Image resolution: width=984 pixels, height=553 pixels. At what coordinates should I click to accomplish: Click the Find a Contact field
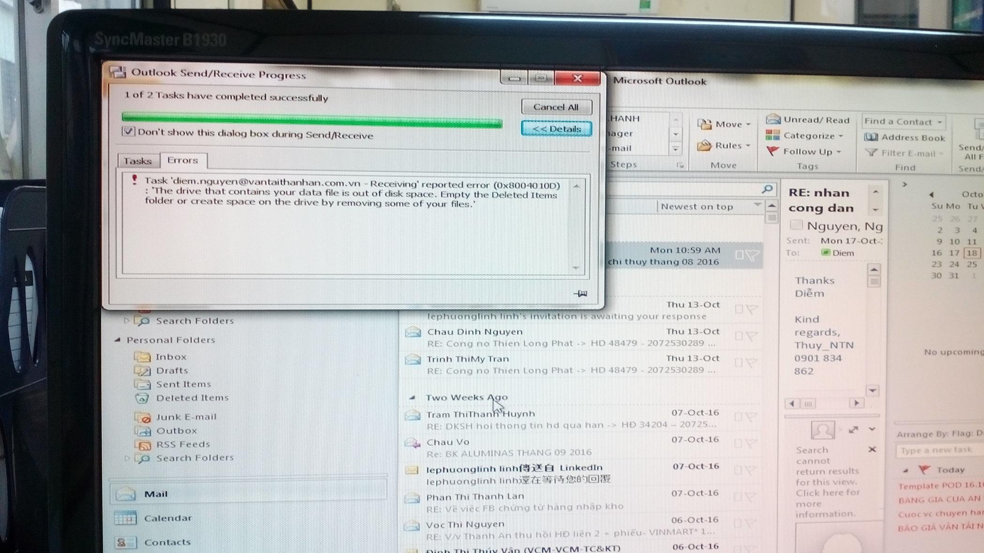[x=903, y=122]
